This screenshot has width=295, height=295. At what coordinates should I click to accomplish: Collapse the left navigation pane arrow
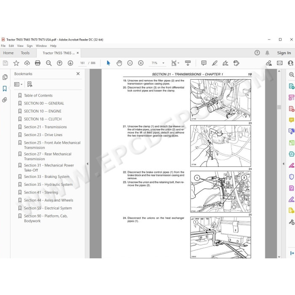click(87, 164)
